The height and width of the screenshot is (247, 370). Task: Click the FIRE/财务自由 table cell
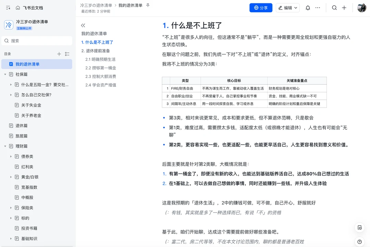point(185,88)
